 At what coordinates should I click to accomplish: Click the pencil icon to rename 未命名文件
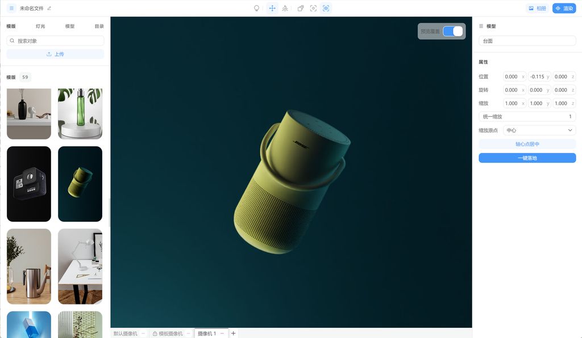49,9
